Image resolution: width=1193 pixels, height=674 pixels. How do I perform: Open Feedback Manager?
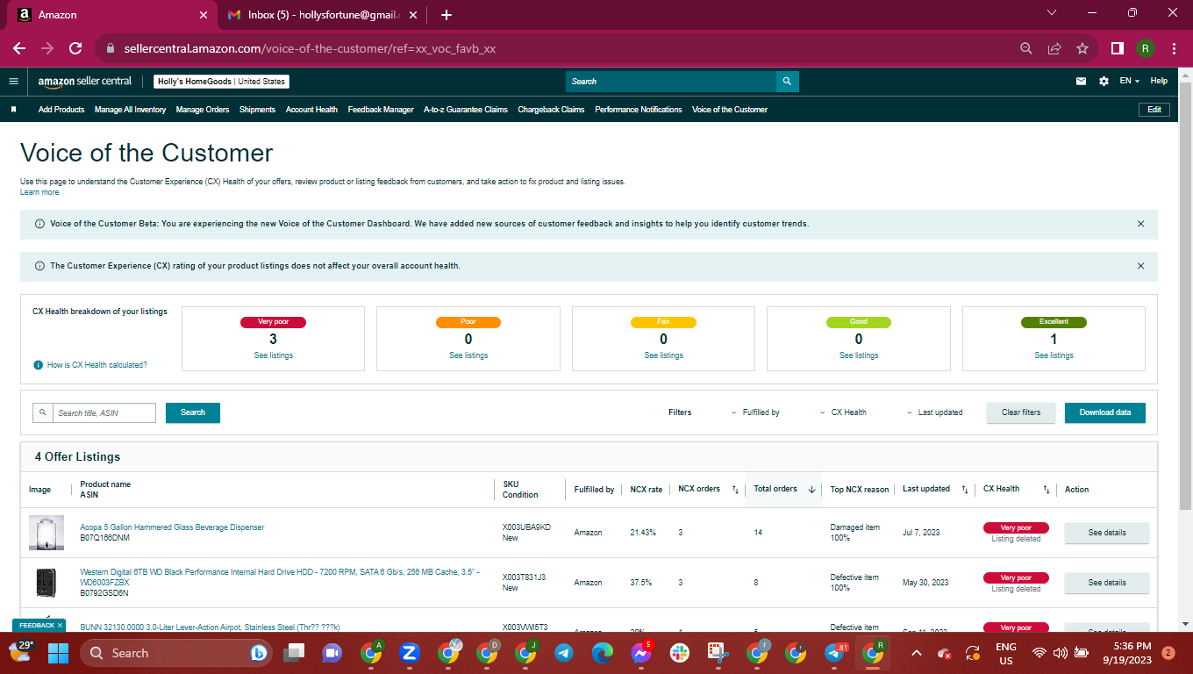[x=381, y=110]
